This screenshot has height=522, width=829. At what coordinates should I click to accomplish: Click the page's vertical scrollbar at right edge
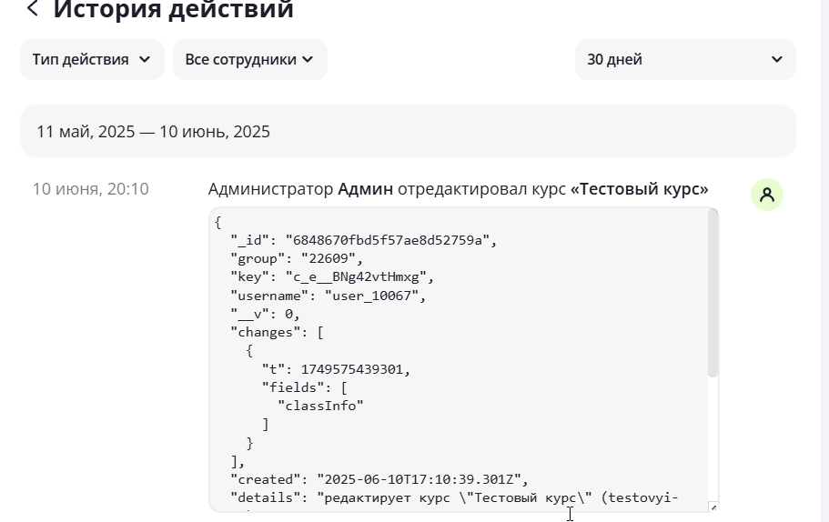pos(824,261)
